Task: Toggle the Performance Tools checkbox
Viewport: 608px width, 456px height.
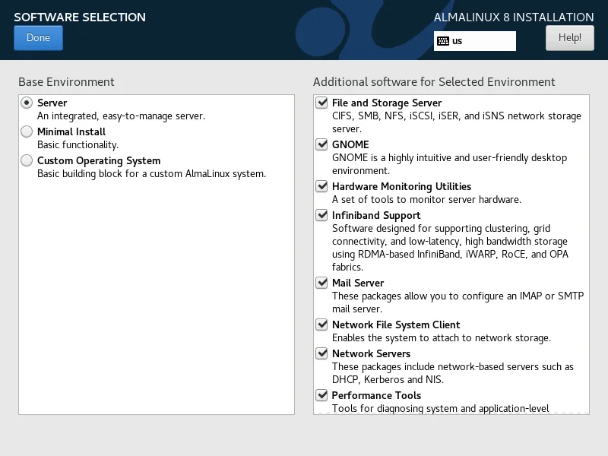Action: [321, 395]
